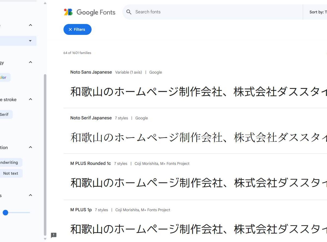Toggle the Serif stroke filter chip
The width and height of the screenshot is (327, 242).
click(5, 114)
